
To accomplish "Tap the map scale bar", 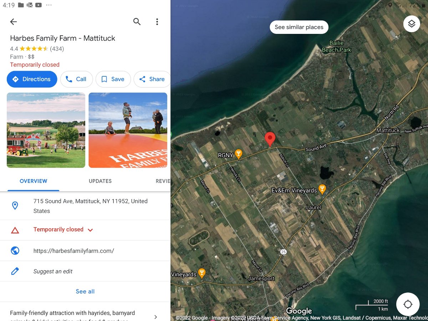I will 372,305.
